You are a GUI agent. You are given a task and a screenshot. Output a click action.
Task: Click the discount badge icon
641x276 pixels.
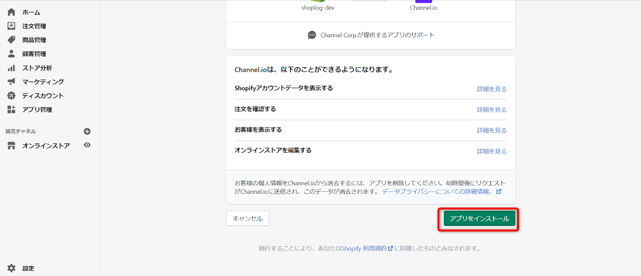click(11, 95)
